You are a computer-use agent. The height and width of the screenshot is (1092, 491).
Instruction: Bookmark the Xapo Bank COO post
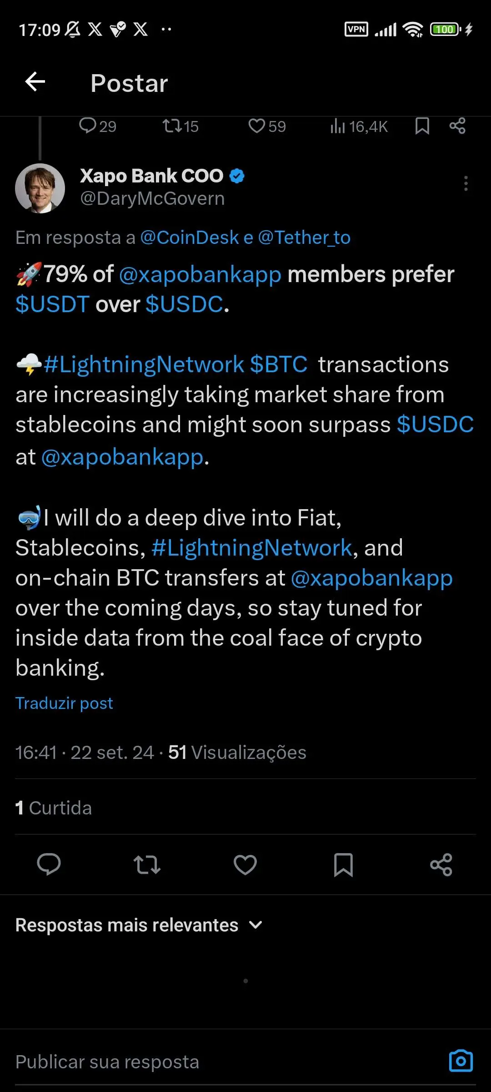point(343,864)
